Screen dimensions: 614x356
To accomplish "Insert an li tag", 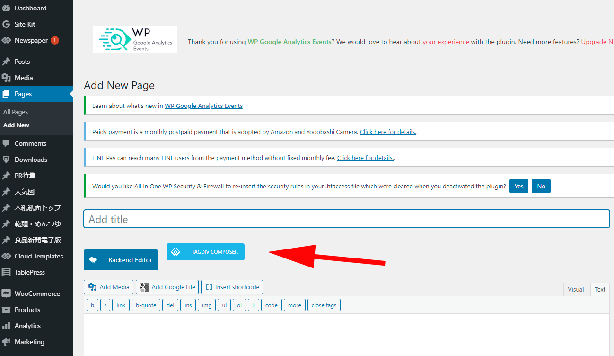I will pyautogui.click(x=254, y=305).
